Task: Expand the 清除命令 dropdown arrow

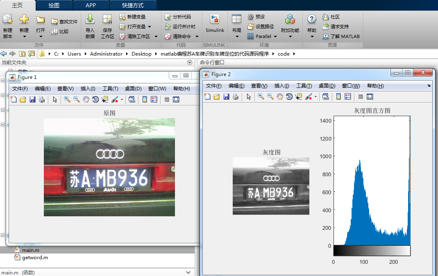Action: point(197,36)
